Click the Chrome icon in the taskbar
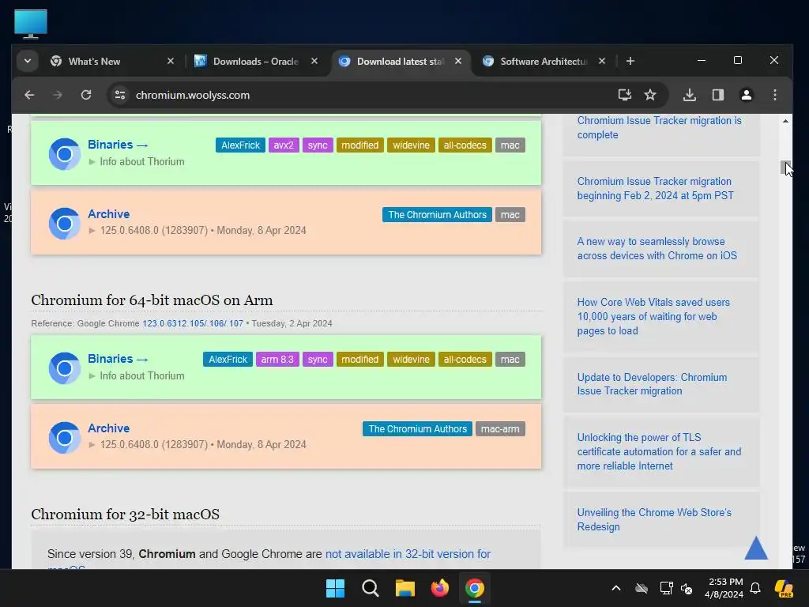Image resolution: width=809 pixels, height=607 pixels. pos(475,588)
